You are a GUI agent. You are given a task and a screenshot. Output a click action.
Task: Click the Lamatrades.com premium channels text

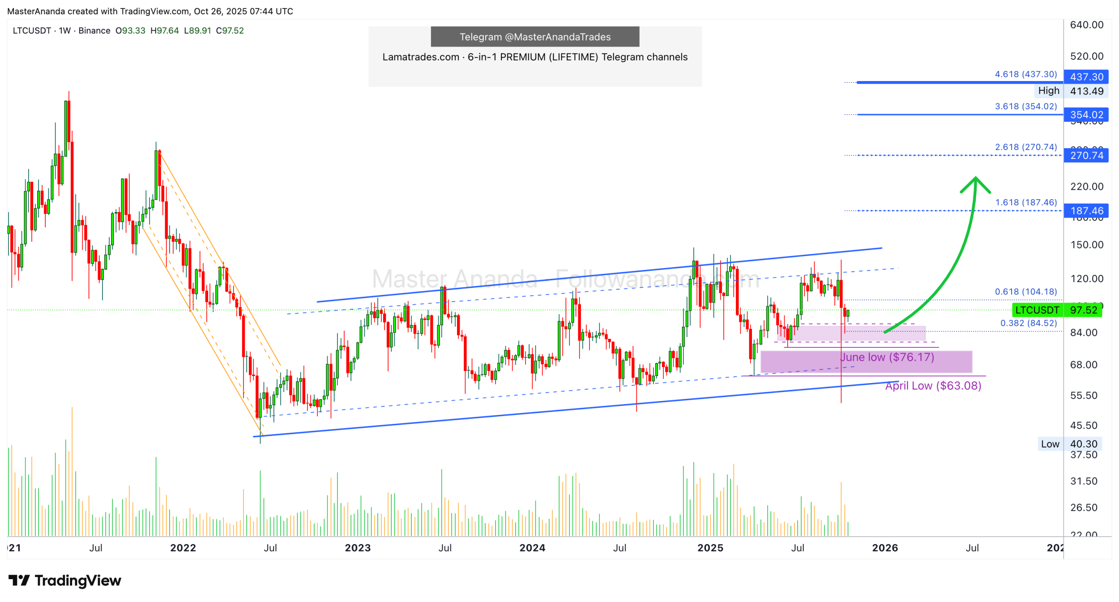[x=535, y=57]
